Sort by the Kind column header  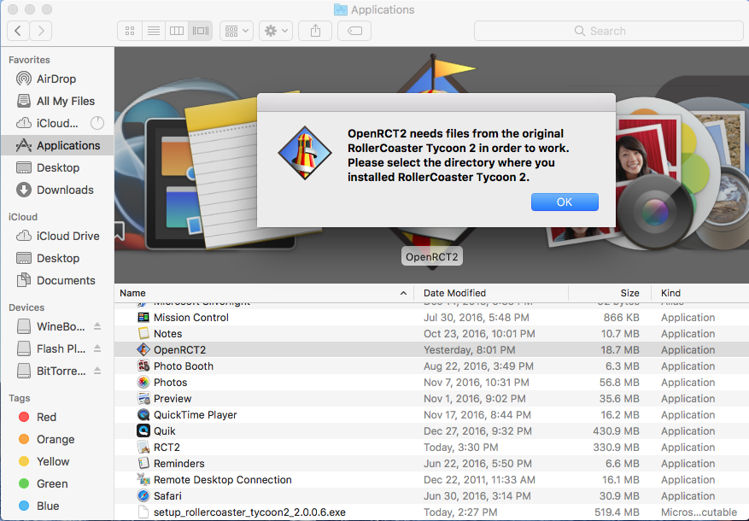click(700, 293)
